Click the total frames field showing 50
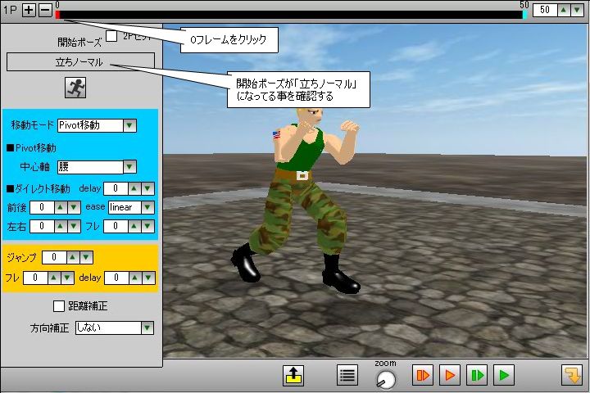 coord(544,10)
